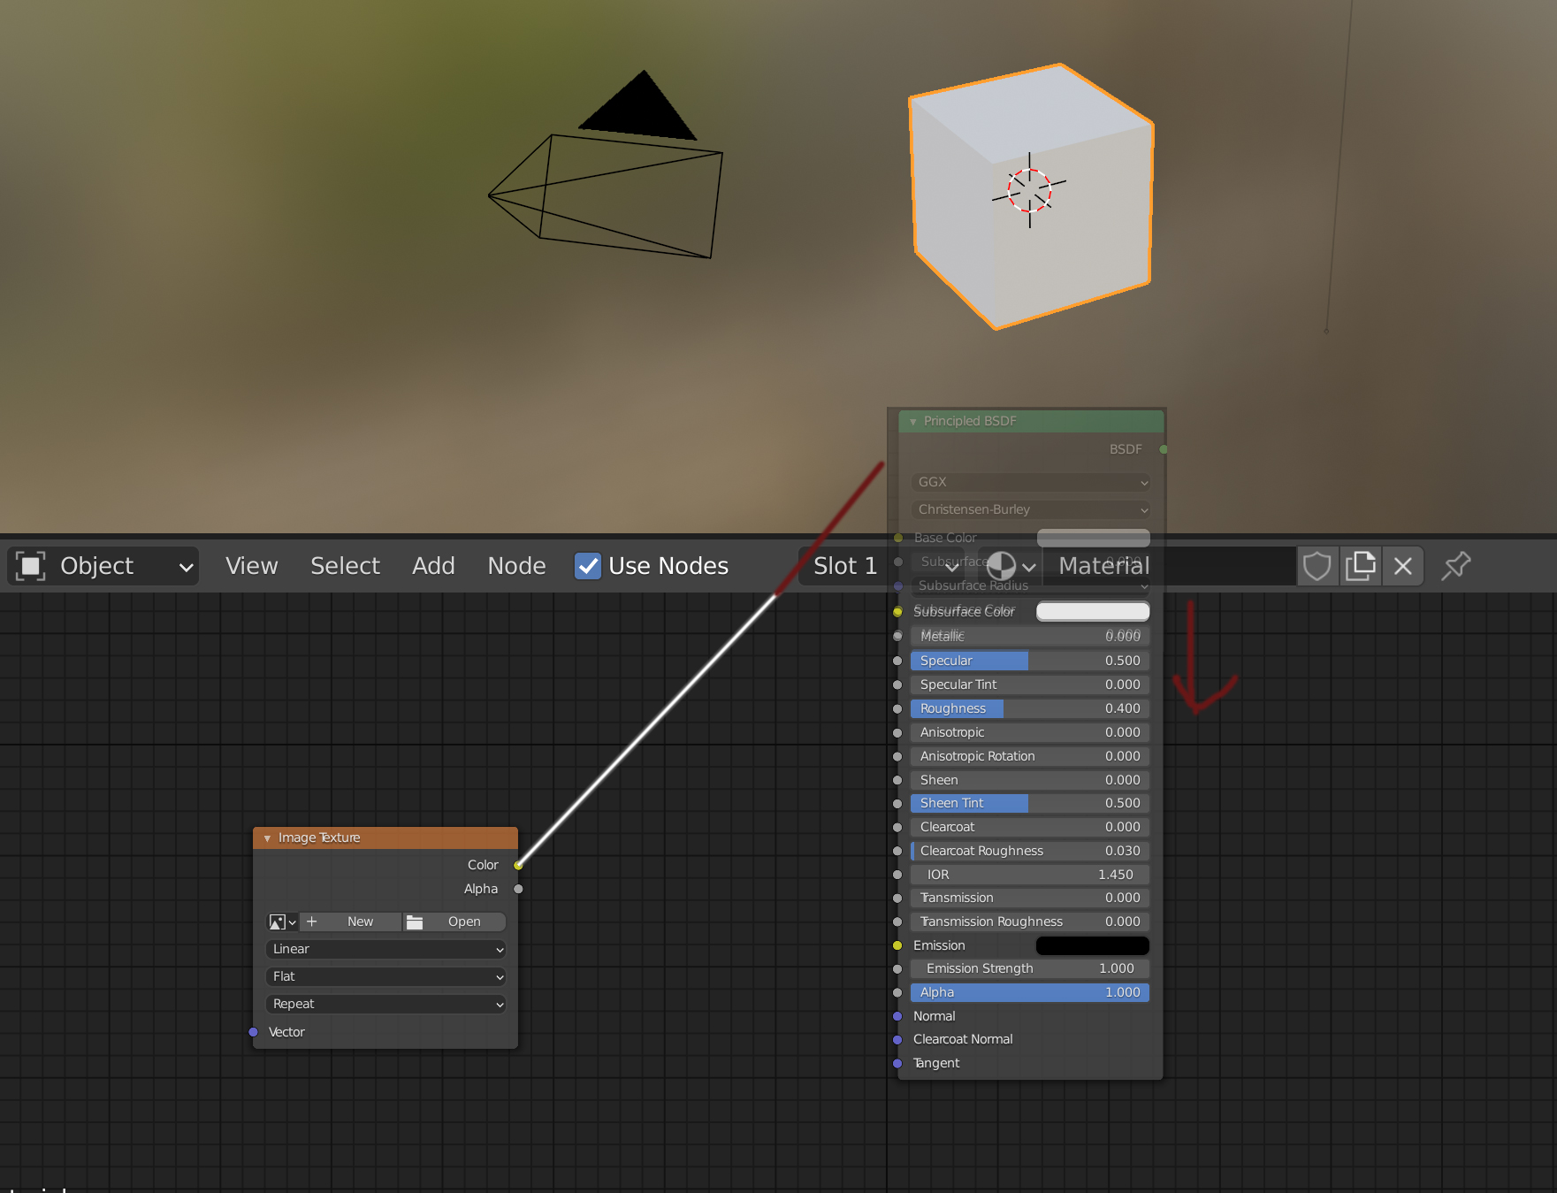The image size is (1557, 1193).
Task: Click the Roughness slider
Action: tap(1030, 709)
